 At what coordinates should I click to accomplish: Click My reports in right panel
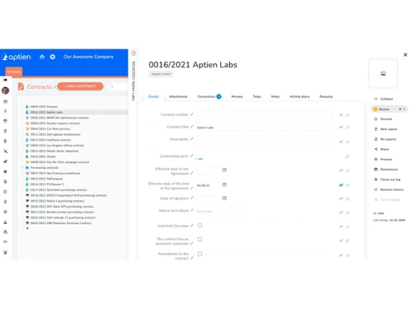tap(385, 139)
